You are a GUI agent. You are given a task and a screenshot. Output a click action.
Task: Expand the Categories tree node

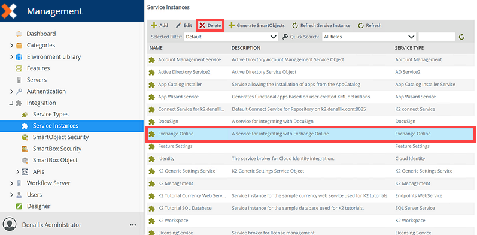point(11,46)
